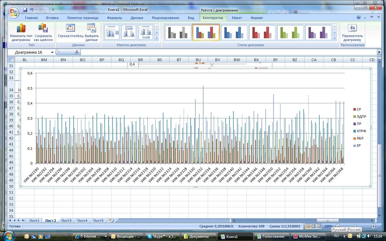Click Изменить тип диаграммы icon

click(x=21, y=33)
